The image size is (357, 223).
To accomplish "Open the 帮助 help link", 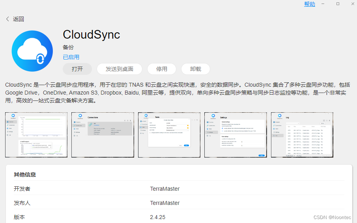I will click(x=310, y=4).
